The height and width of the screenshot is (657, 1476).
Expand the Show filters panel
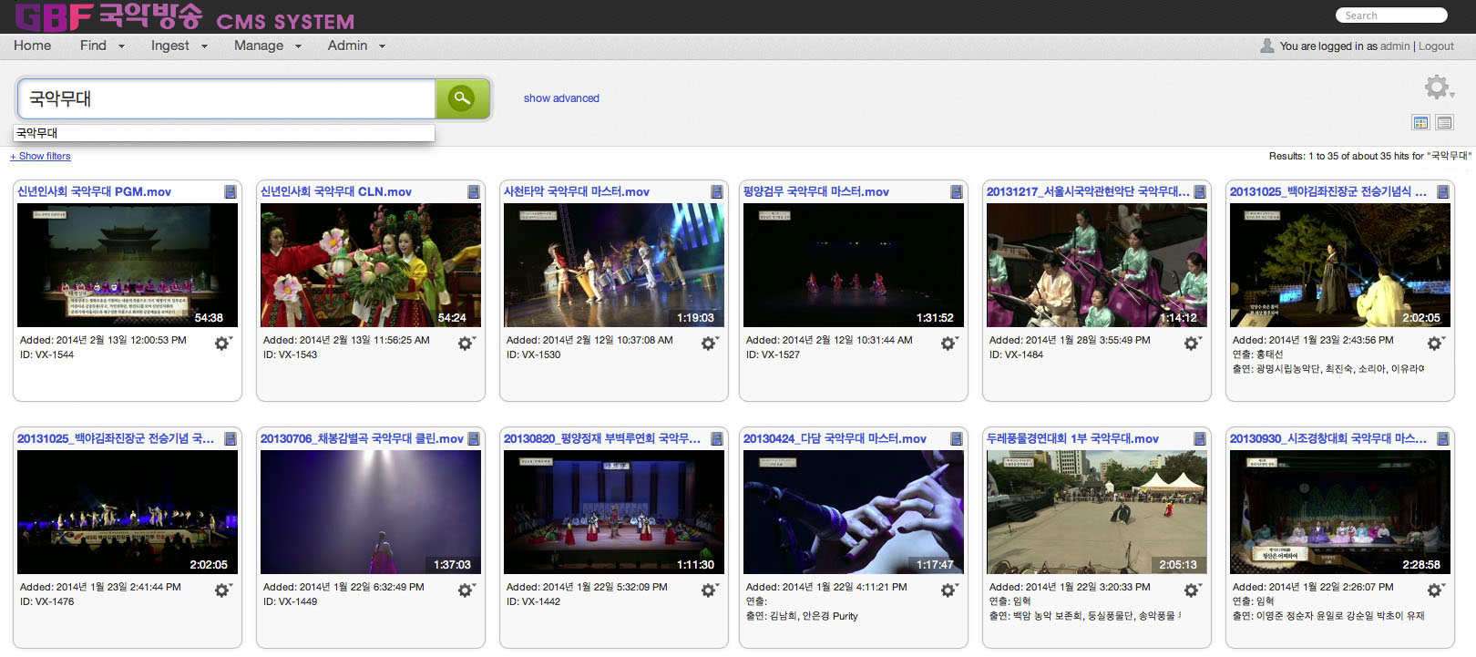point(40,156)
